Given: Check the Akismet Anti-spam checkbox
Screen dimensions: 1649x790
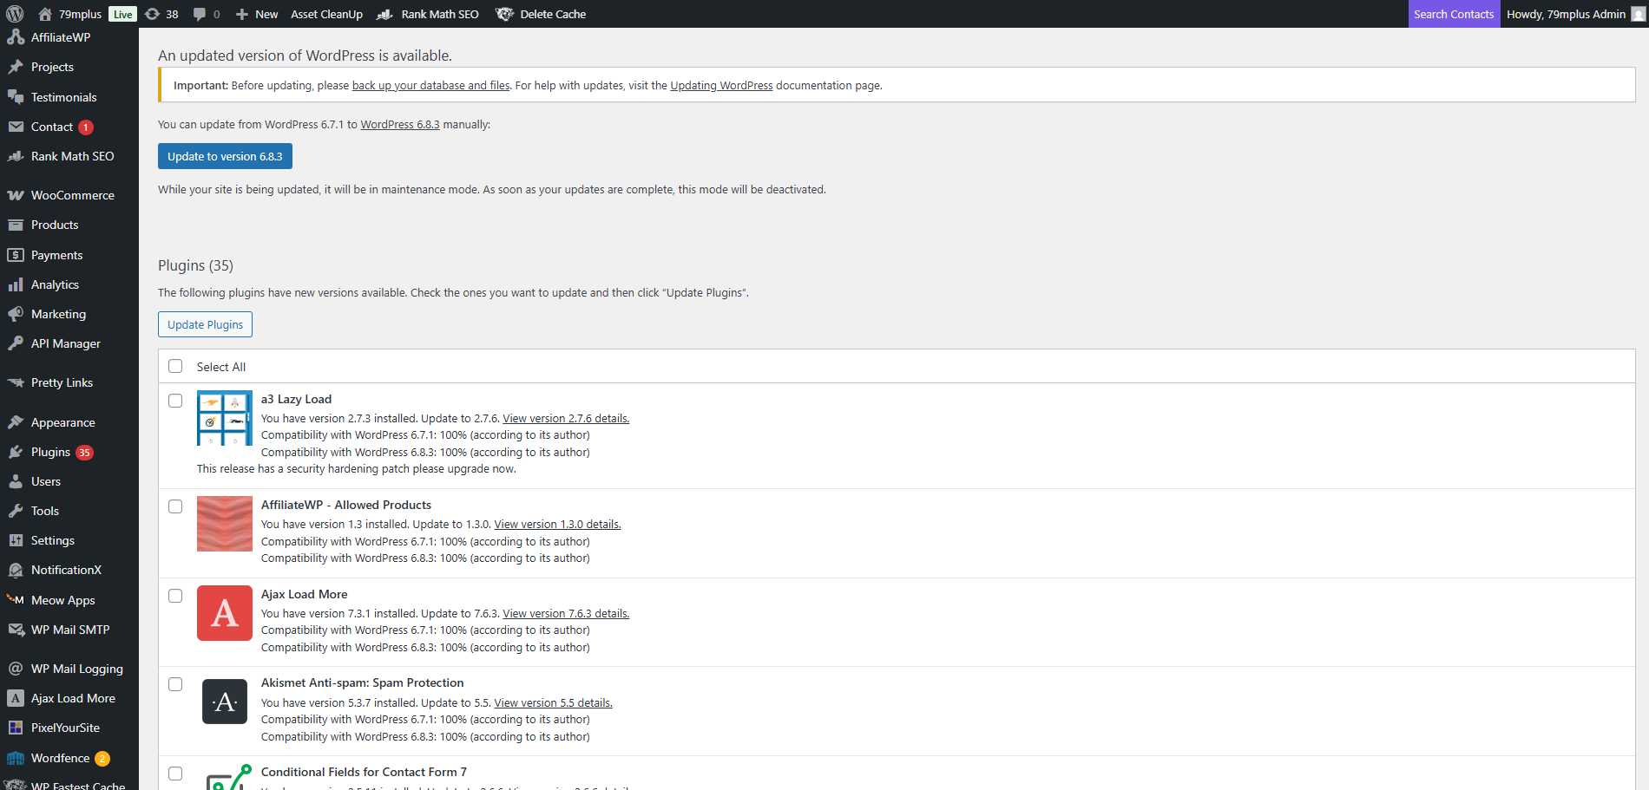Looking at the screenshot, I should coord(175,684).
